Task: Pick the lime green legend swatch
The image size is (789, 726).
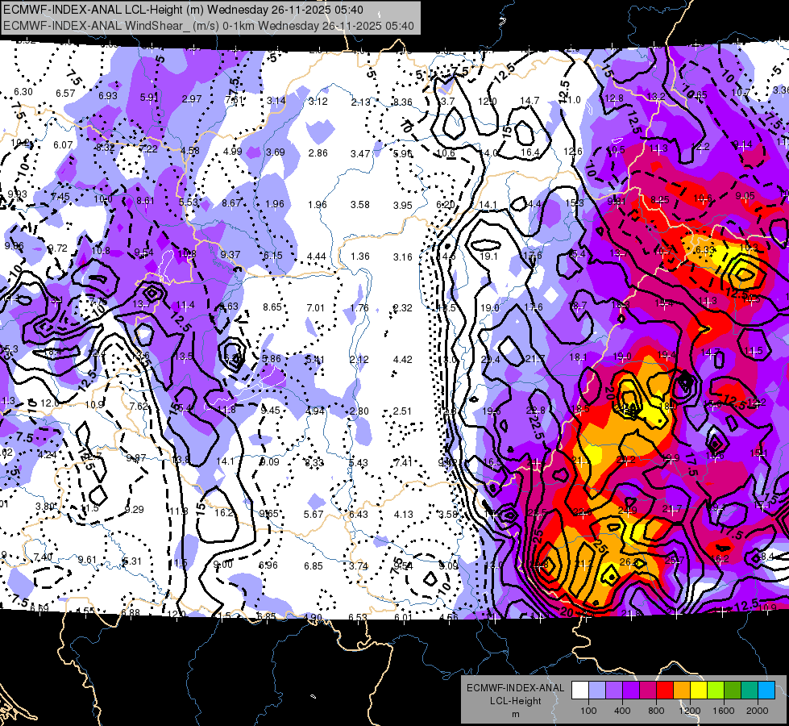Action: click(716, 691)
